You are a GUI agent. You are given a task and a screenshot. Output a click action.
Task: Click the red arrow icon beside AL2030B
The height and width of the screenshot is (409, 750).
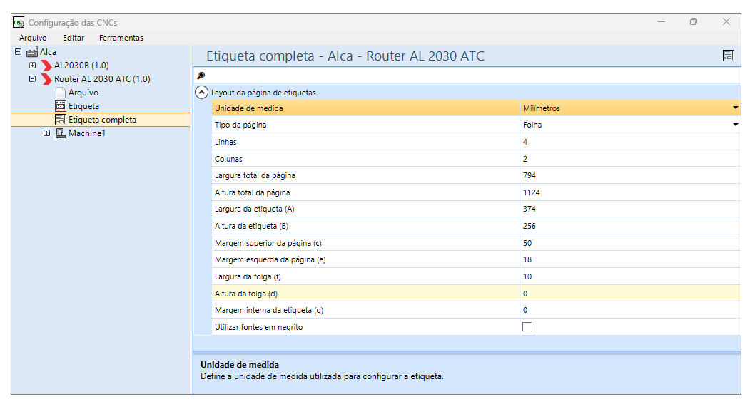tap(47, 66)
